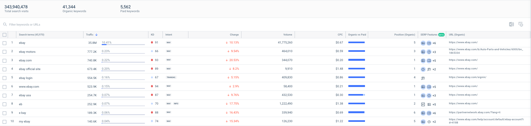Viewport: 531px width, 126px height.
Task: Tick the www.ebay.com row checkbox
Action: click(4, 87)
